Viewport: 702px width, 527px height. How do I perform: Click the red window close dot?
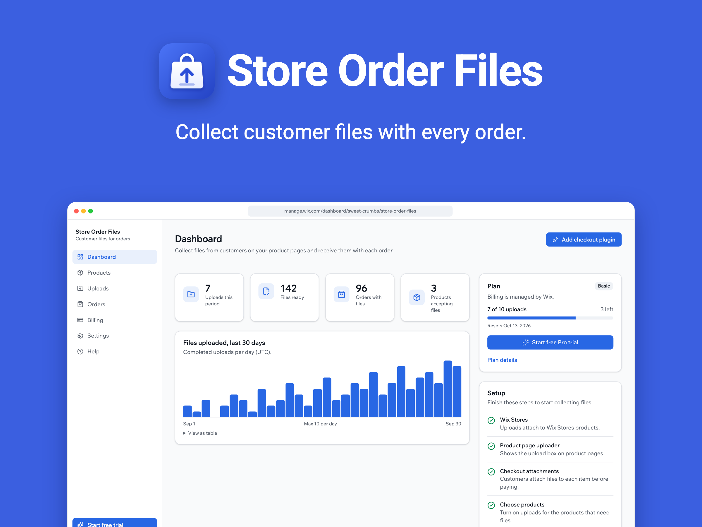(76, 211)
